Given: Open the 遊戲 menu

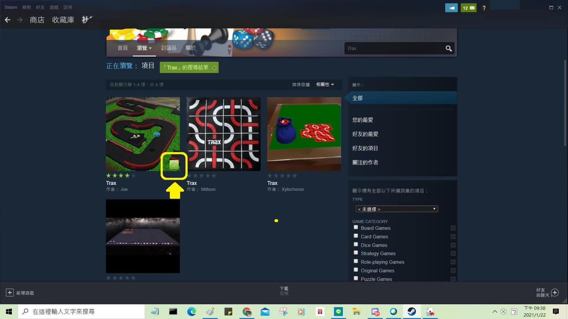Looking at the screenshot, I should click(x=54, y=8).
